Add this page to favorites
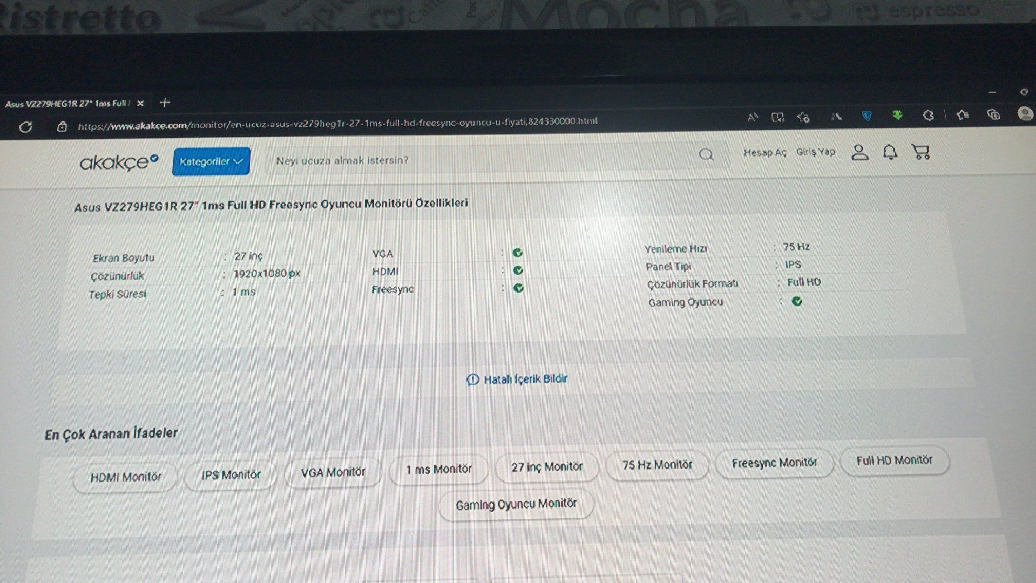Screen dimensions: 1036x583 click(803, 117)
